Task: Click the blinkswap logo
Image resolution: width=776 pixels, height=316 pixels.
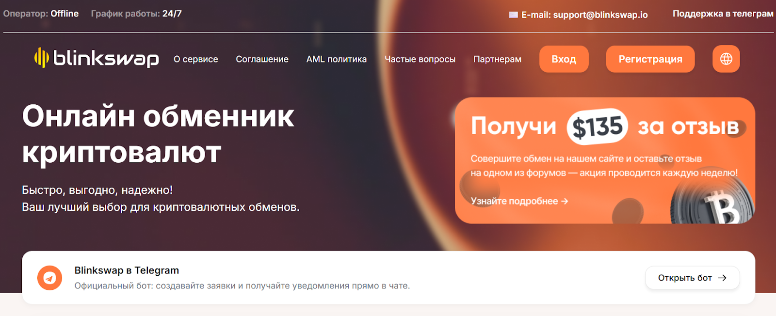Action: coord(97,58)
